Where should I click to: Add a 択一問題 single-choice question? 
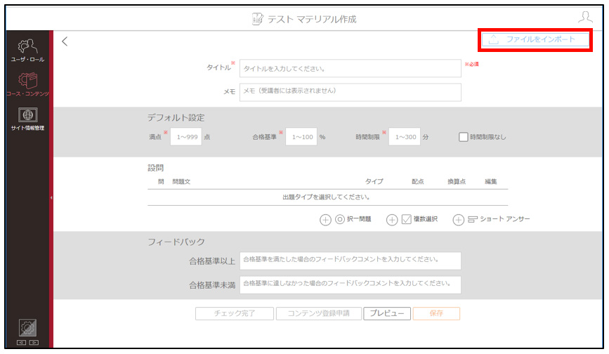325,220
